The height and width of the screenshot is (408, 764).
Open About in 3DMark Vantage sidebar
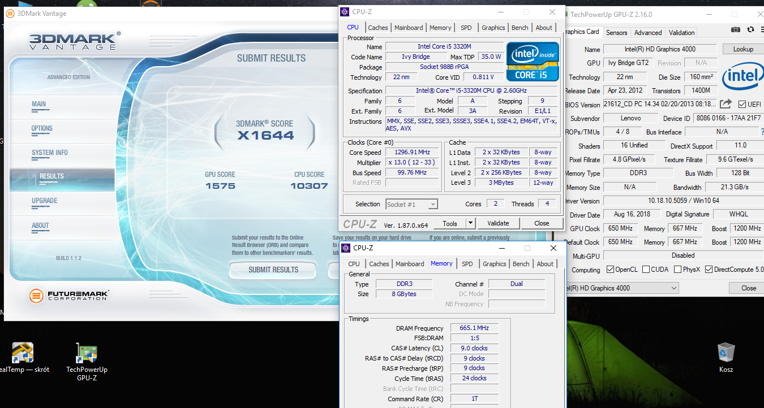pos(40,225)
